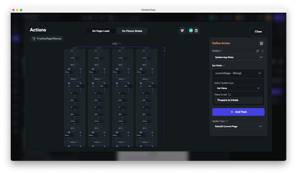Image resolution: width=297 pixels, height=175 pixels.
Task: Click the FlutterFlow window title
Action: click(x=148, y=10)
